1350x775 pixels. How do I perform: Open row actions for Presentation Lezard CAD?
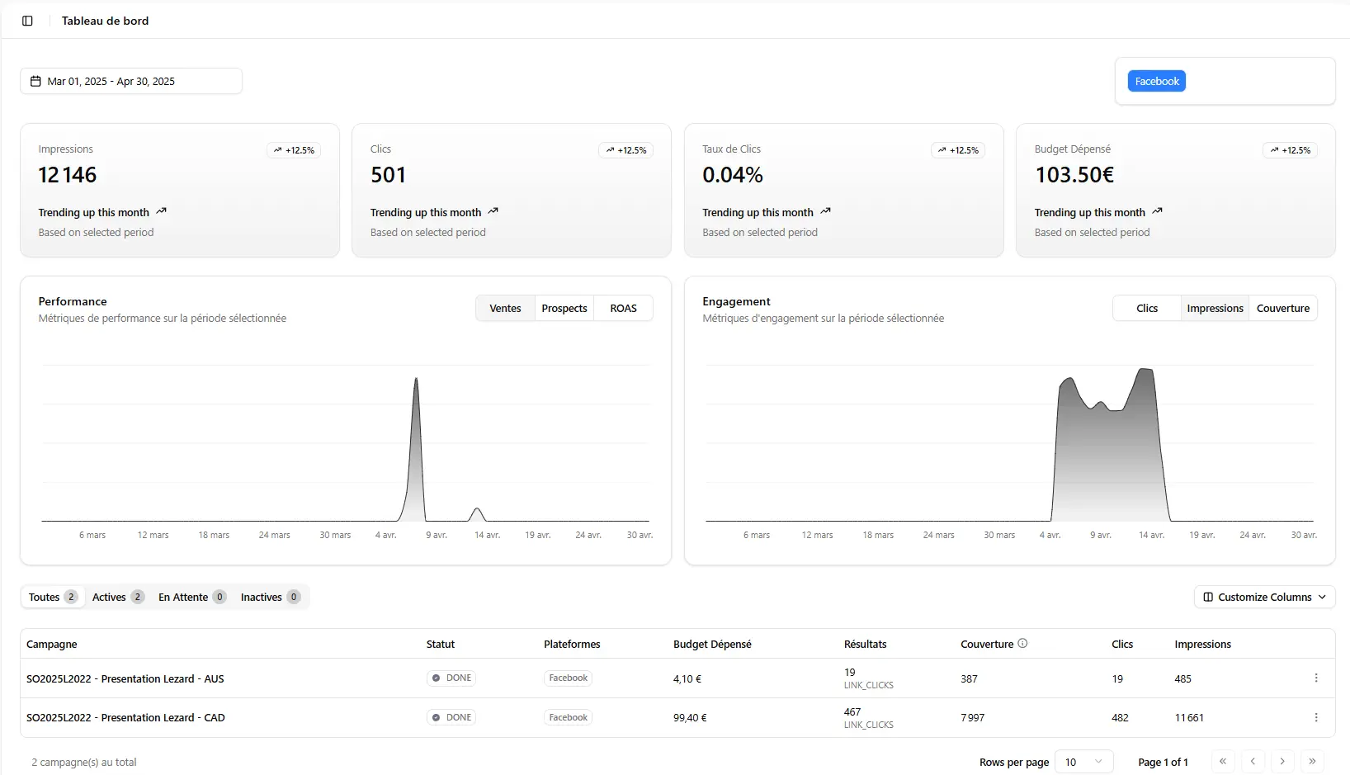click(1315, 718)
